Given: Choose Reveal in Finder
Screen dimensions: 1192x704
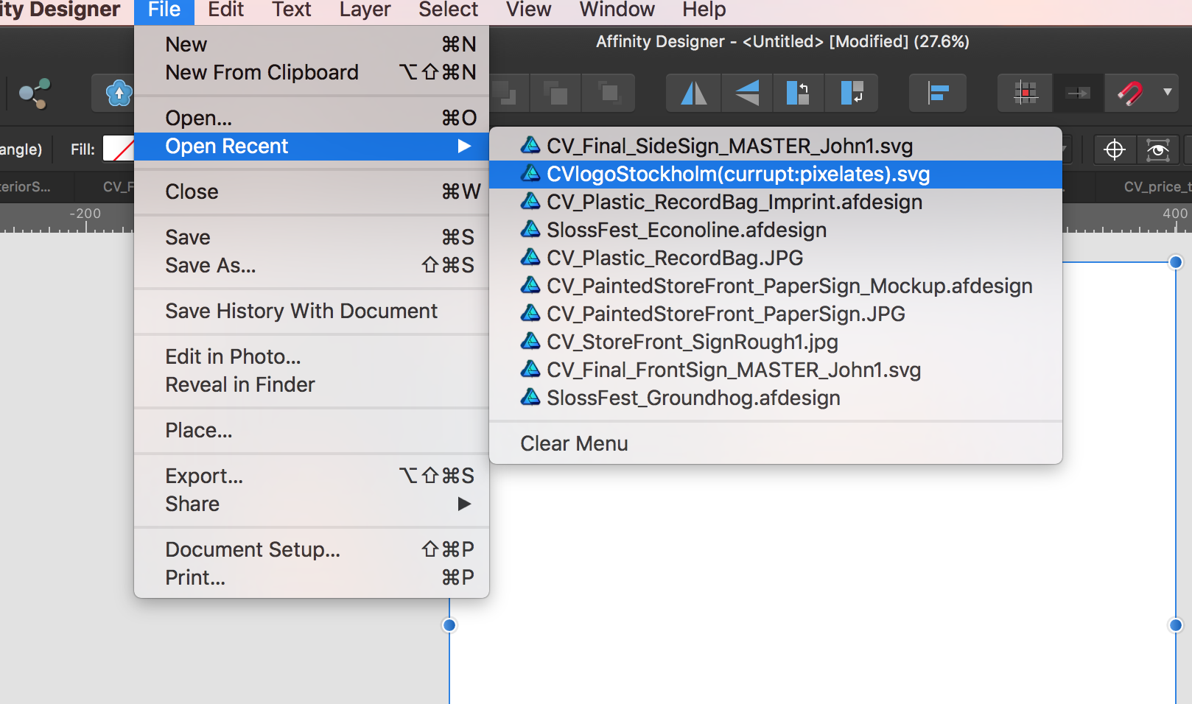Looking at the screenshot, I should click(312, 384).
